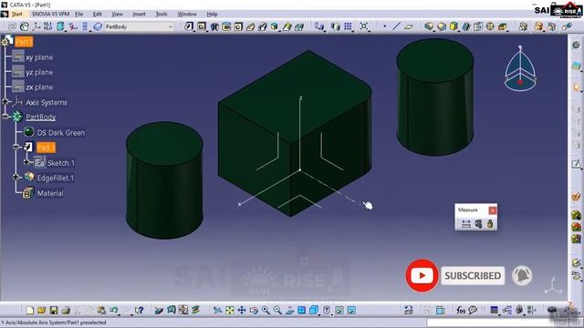Select the left cylinder solid
Image resolution: width=584 pixels, height=328 pixels.
[x=164, y=180]
